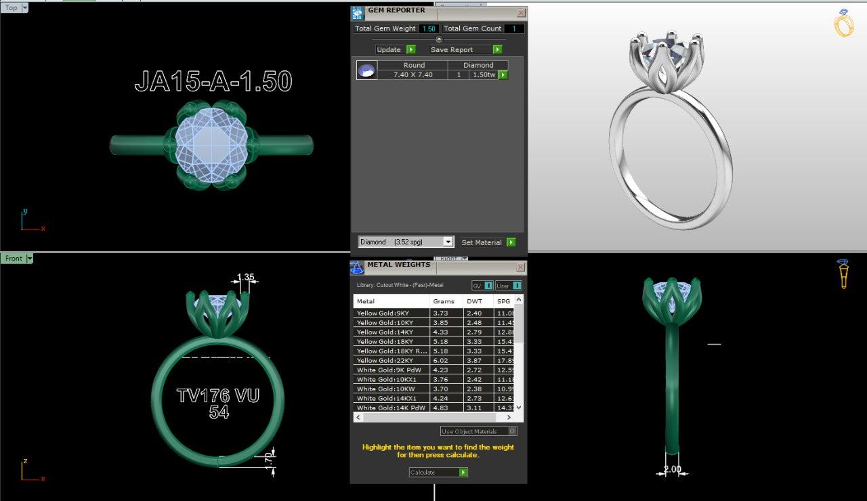Click the Calculate button in Metal Weights
This screenshot has height=501, width=867.
438,473
